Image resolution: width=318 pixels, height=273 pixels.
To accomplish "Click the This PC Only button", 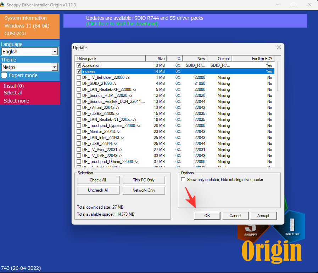I will pyautogui.click(x=144, y=180).
